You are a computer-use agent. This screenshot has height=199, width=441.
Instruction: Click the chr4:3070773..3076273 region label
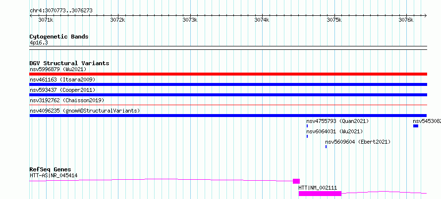pos(61,11)
